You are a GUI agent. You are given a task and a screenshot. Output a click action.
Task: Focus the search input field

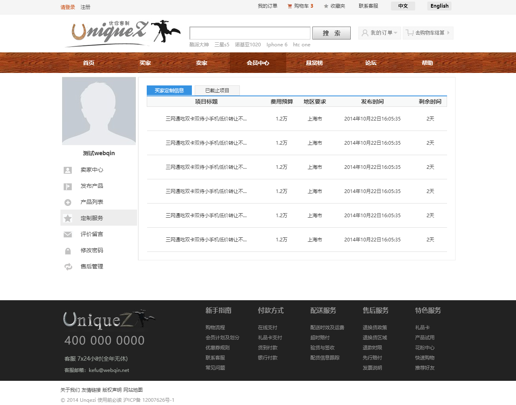(250, 33)
